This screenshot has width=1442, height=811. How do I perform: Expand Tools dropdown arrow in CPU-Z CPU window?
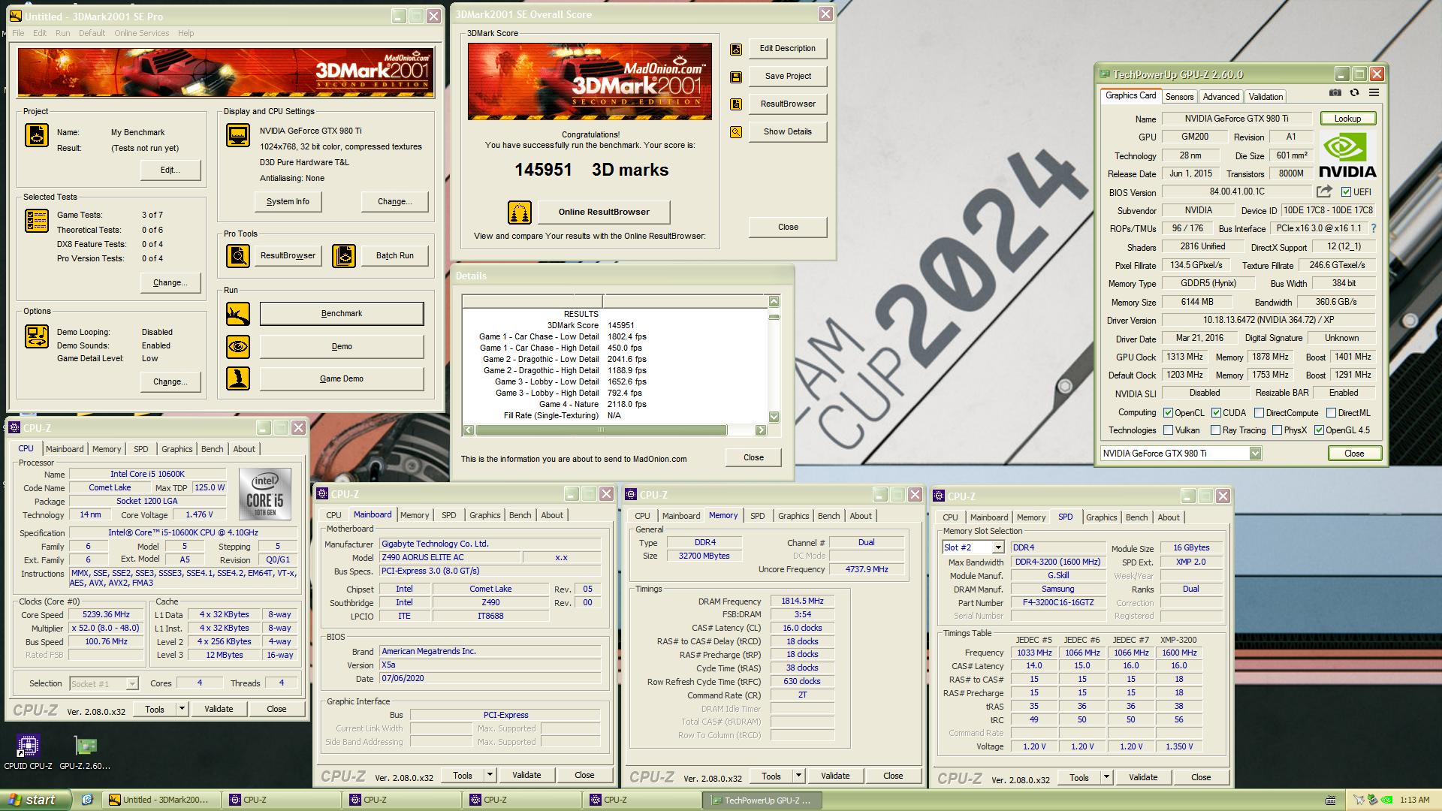pos(181,709)
